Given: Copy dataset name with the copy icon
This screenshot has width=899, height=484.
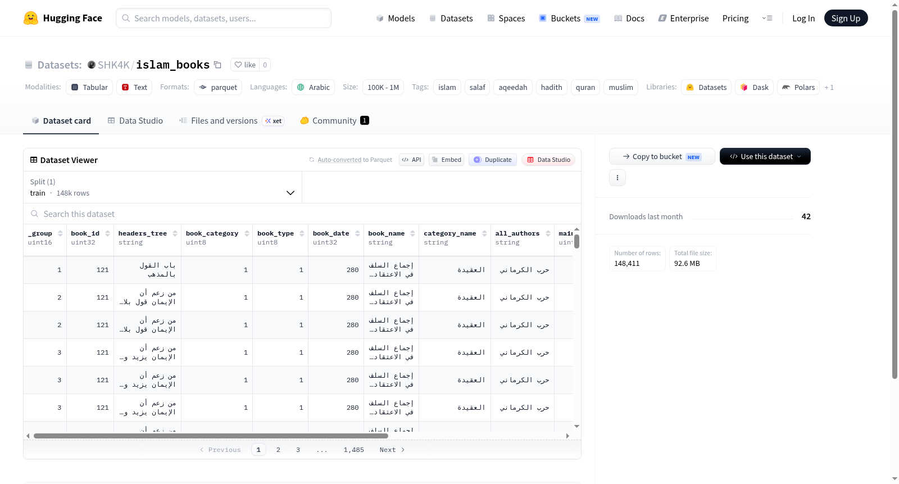Looking at the screenshot, I should [217, 65].
